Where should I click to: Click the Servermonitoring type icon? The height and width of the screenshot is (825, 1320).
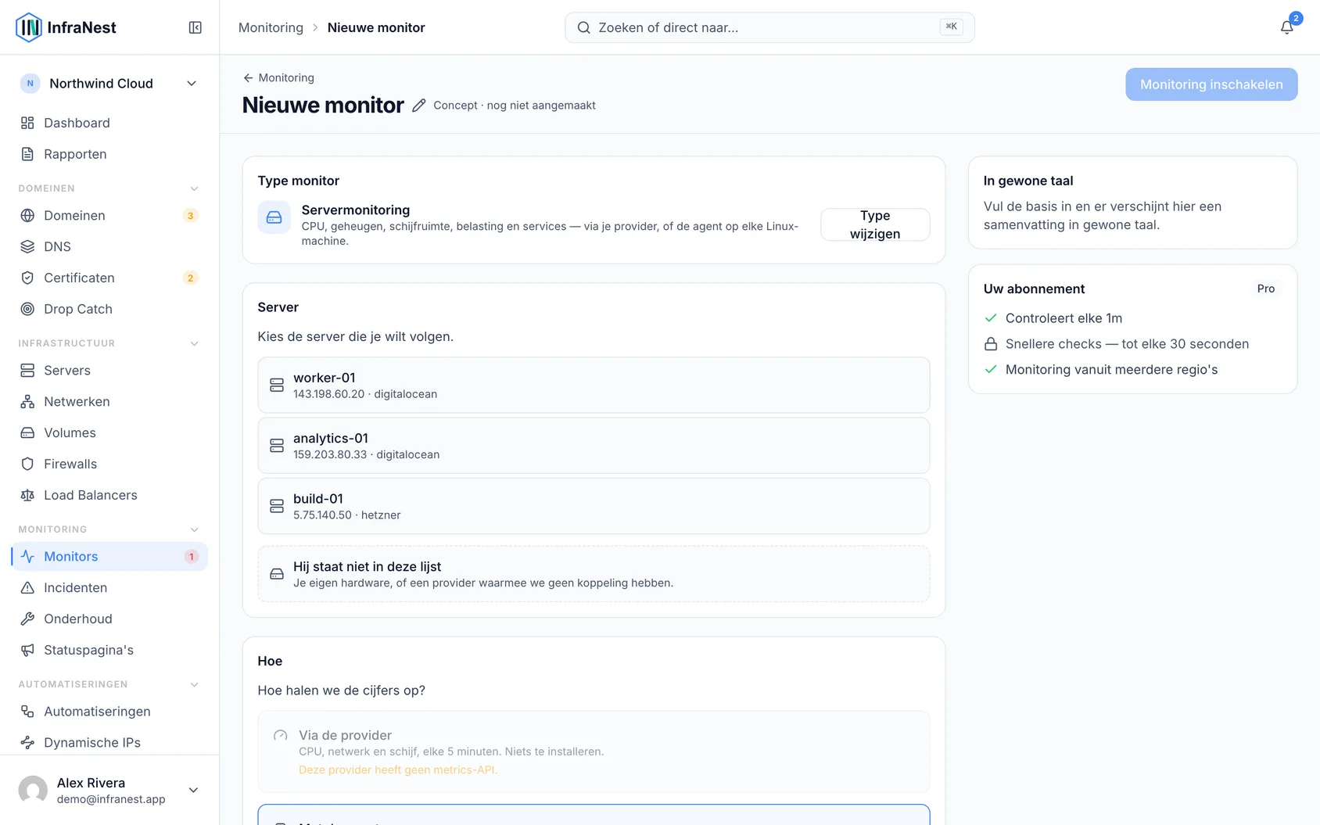[274, 217]
